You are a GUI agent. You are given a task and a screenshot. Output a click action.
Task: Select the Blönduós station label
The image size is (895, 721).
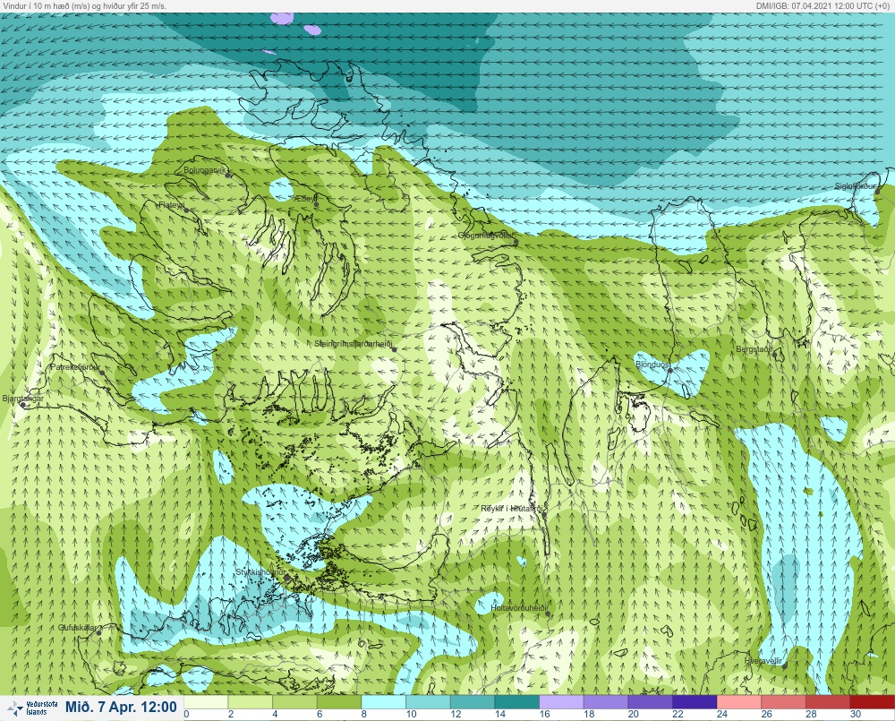pyautogui.click(x=652, y=365)
